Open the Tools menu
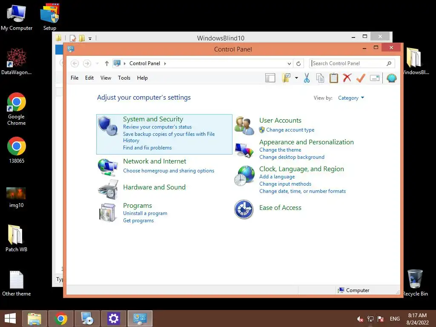Image resolution: width=436 pixels, height=327 pixels. (x=124, y=78)
